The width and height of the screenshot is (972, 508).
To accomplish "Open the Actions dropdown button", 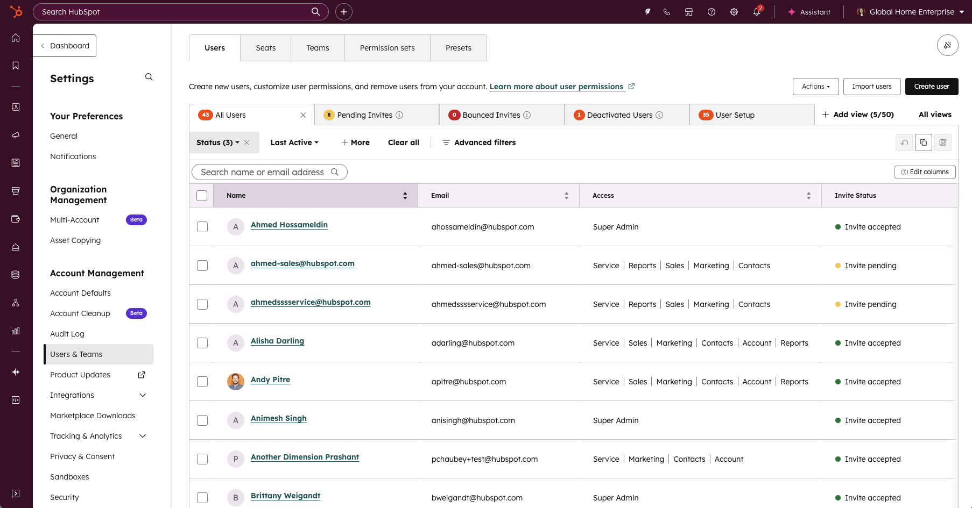I will 815,87.
